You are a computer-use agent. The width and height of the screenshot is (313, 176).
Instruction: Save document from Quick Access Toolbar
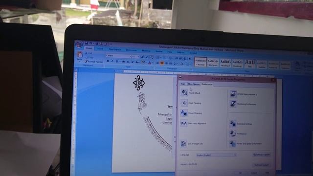tap(86, 43)
